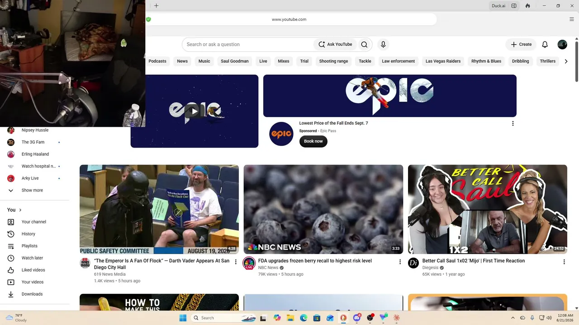The width and height of the screenshot is (579, 325).
Task: Open the FDA upgrades frozen berry recall title
Action: (315, 261)
